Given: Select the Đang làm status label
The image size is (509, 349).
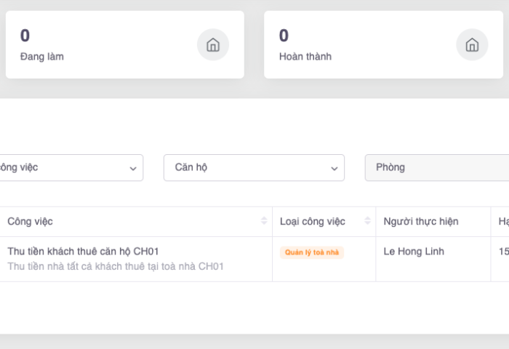Looking at the screenshot, I should 42,56.
